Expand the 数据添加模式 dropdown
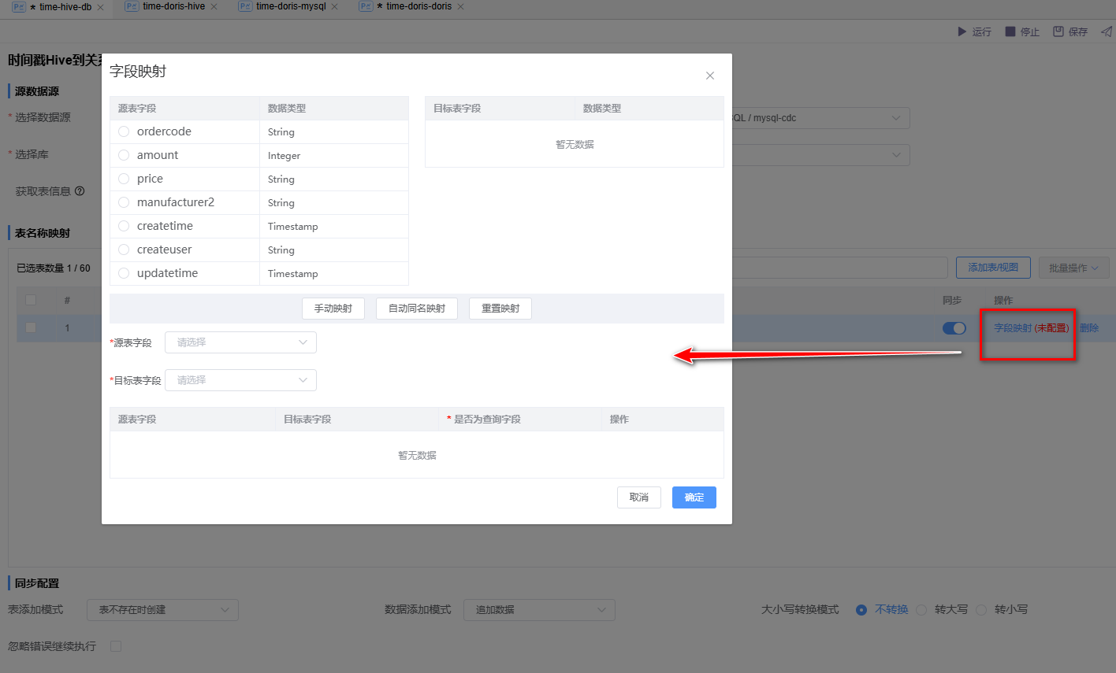Image resolution: width=1116 pixels, height=673 pixels. click(x=539, y=609)
